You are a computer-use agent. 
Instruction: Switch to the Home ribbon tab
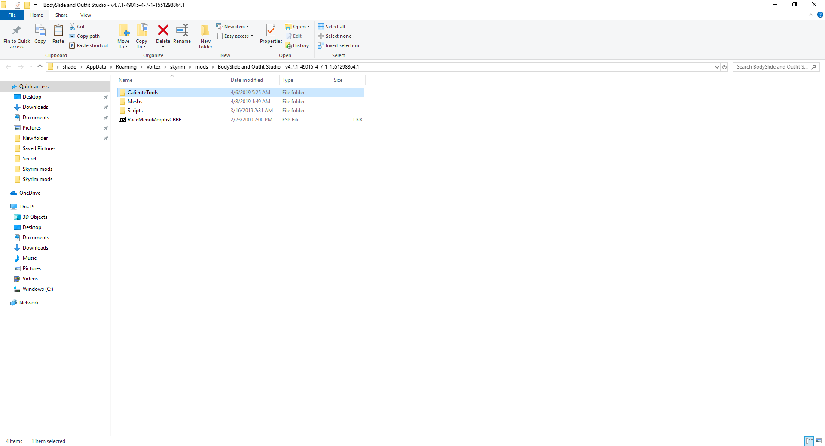pyautogui.click(x=37, y=15)
